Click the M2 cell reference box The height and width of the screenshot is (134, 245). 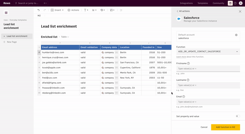pyautogui.click(x=39, y=16)
